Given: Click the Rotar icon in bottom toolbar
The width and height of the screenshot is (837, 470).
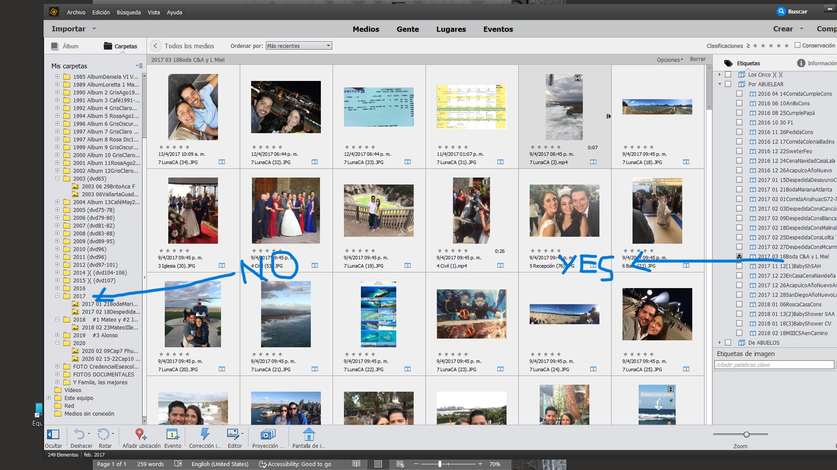Looking at the screenshot, I should click(104, 434).
